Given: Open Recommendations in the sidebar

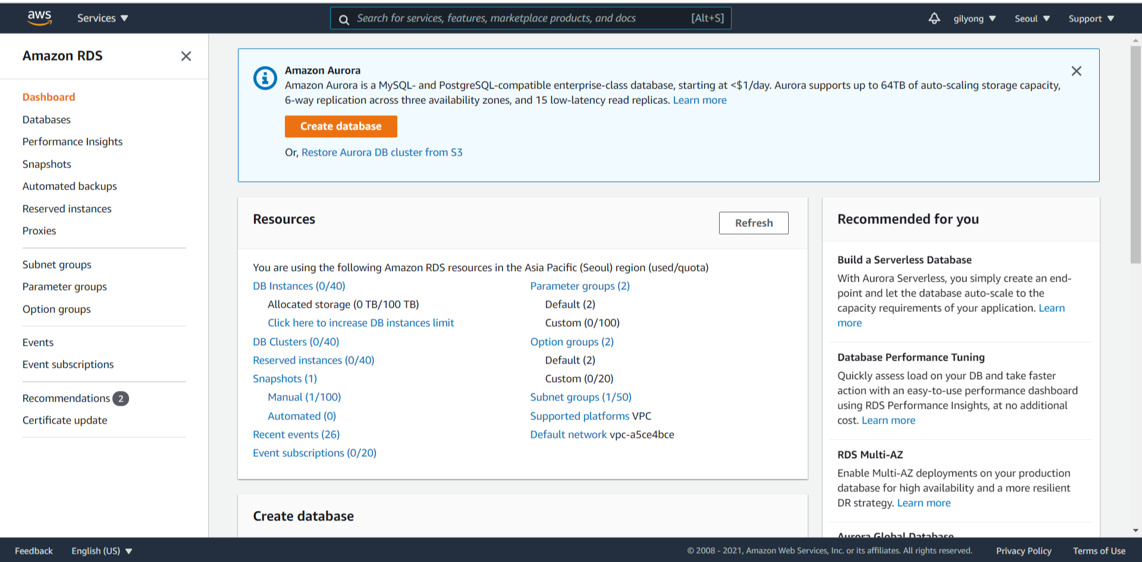Looking at the screenshot, I should pyautogui.click(x=66, y=398).
